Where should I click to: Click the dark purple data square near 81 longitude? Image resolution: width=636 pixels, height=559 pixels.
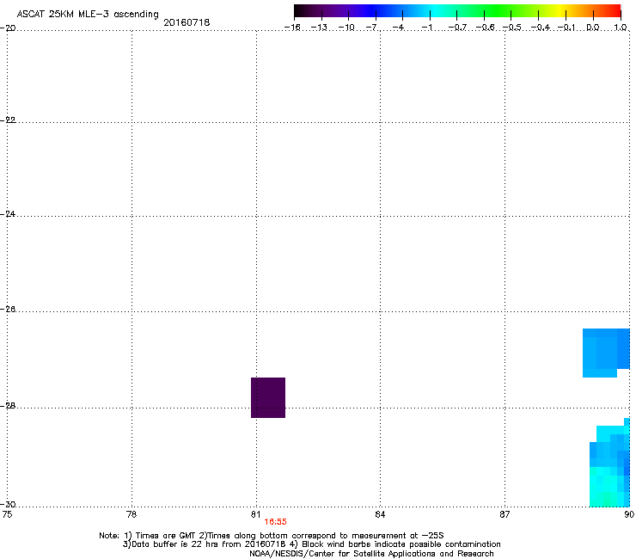coord(268,397)
